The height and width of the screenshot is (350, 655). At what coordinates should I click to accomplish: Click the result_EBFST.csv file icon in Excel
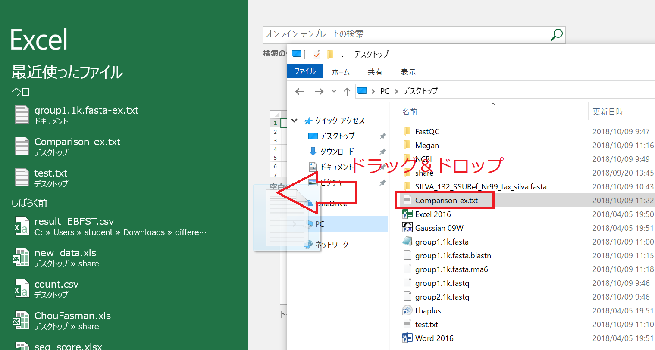pos(22,226)
